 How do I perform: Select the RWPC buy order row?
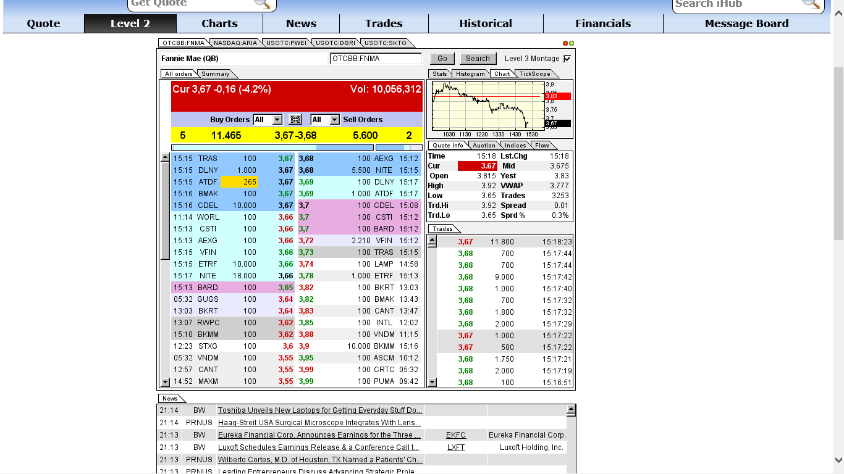point(234,323)
